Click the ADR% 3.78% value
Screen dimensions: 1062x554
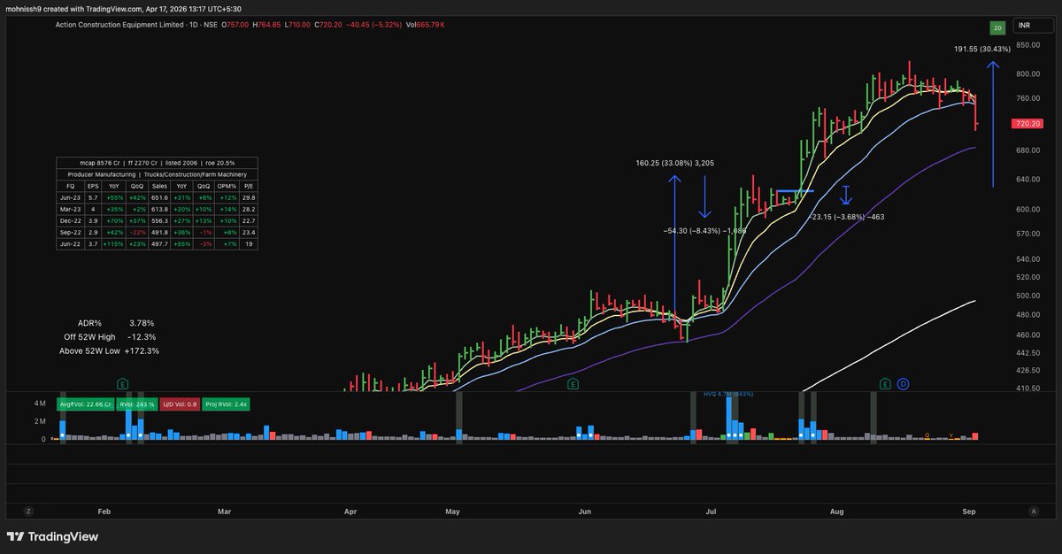pyautogui.click(x=142, y=323)
